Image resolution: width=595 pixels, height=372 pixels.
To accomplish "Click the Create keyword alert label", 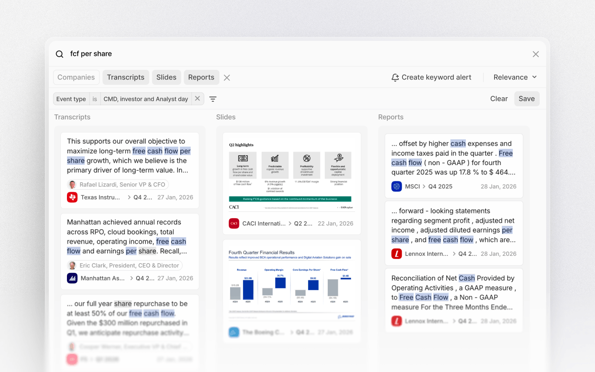I will (x=436, y=77).
